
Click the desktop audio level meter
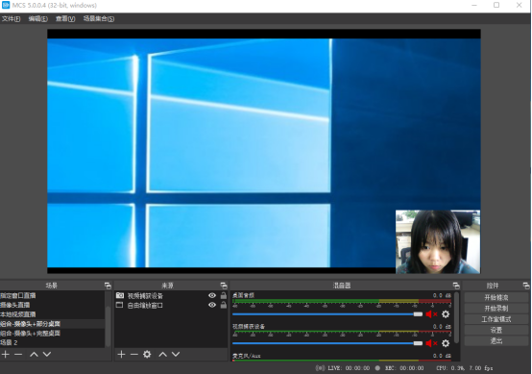342,301
